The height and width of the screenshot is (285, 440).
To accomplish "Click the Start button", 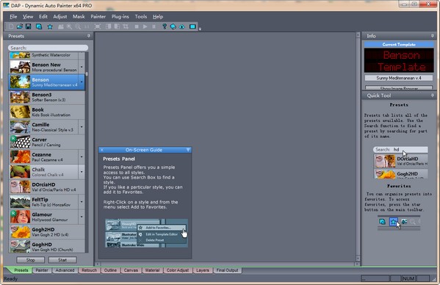I will tap(62, 260).
